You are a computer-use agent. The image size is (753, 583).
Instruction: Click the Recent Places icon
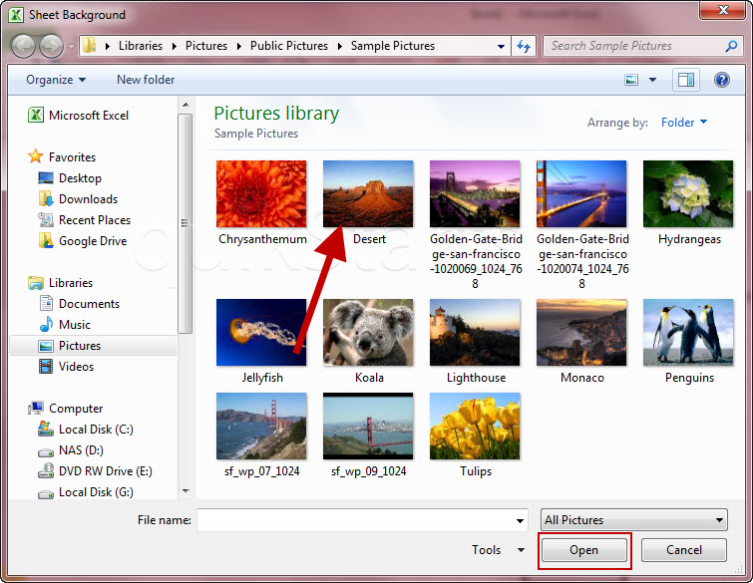click(46, 220)
